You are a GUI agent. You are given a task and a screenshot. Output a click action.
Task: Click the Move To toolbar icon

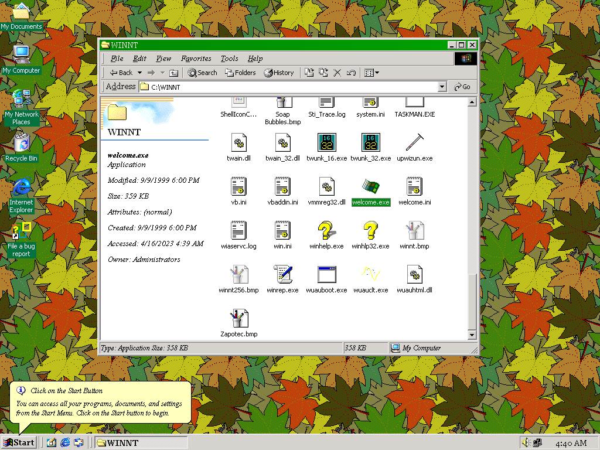click(309, 73)
